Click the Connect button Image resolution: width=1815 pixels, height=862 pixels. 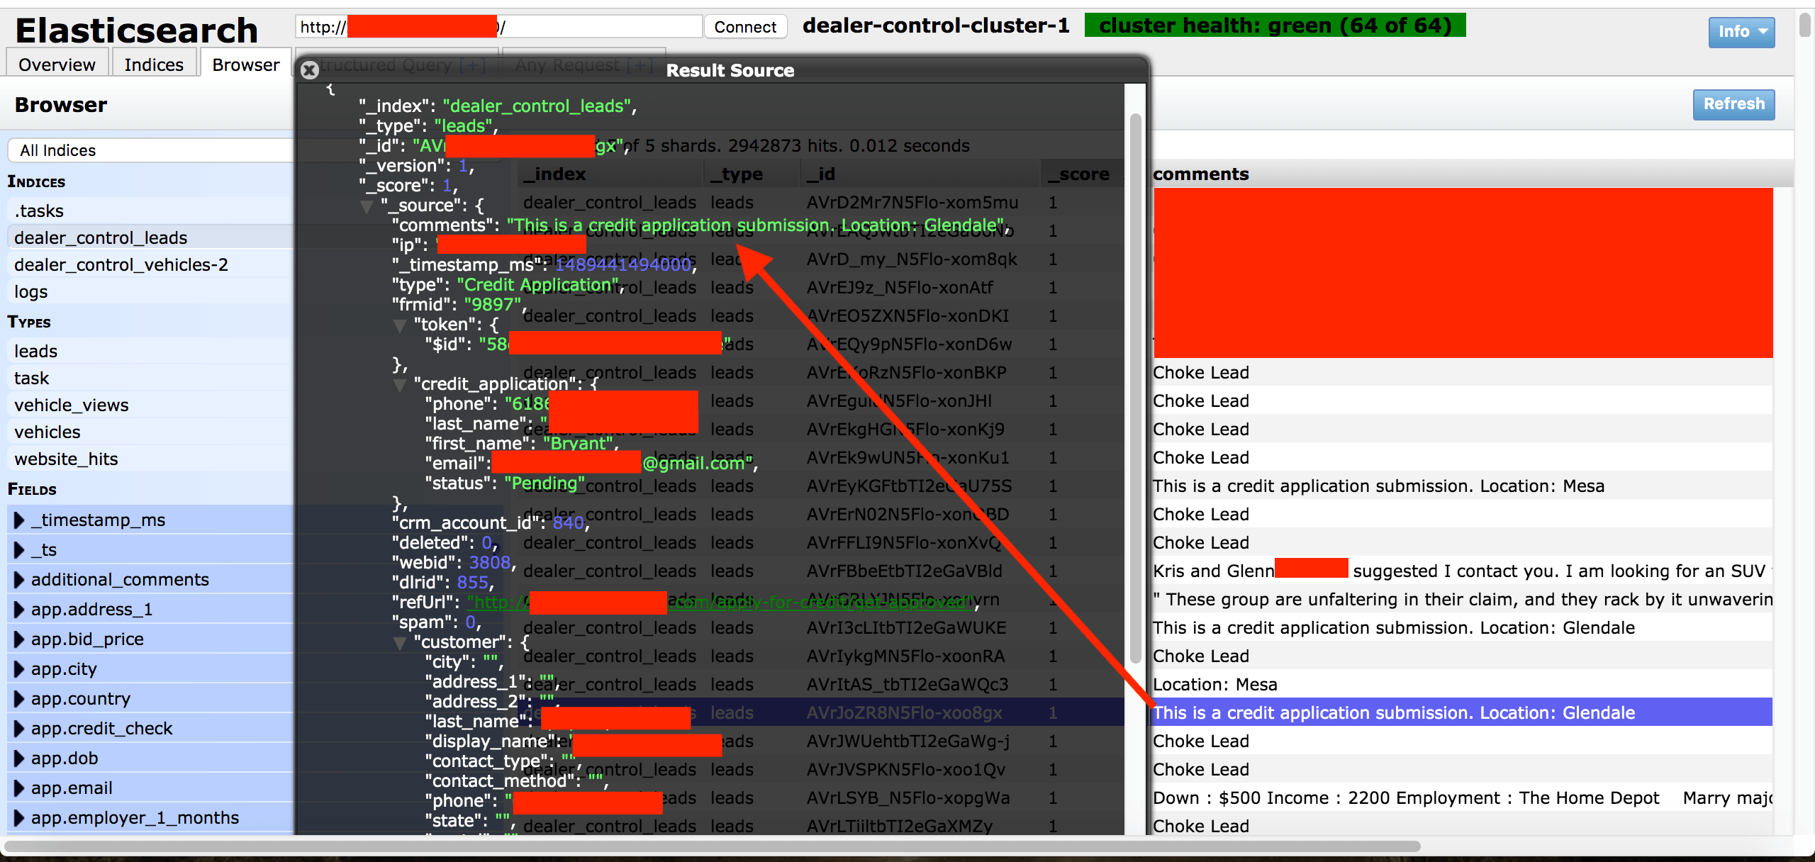tap(744, 27)
